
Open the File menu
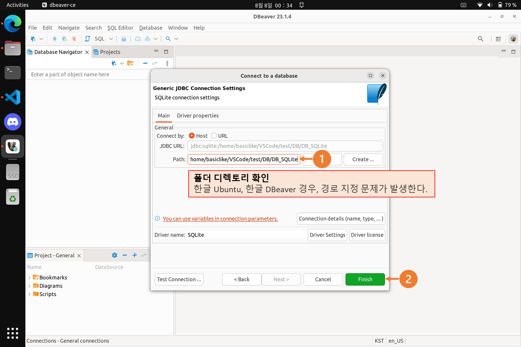point(32,28)
